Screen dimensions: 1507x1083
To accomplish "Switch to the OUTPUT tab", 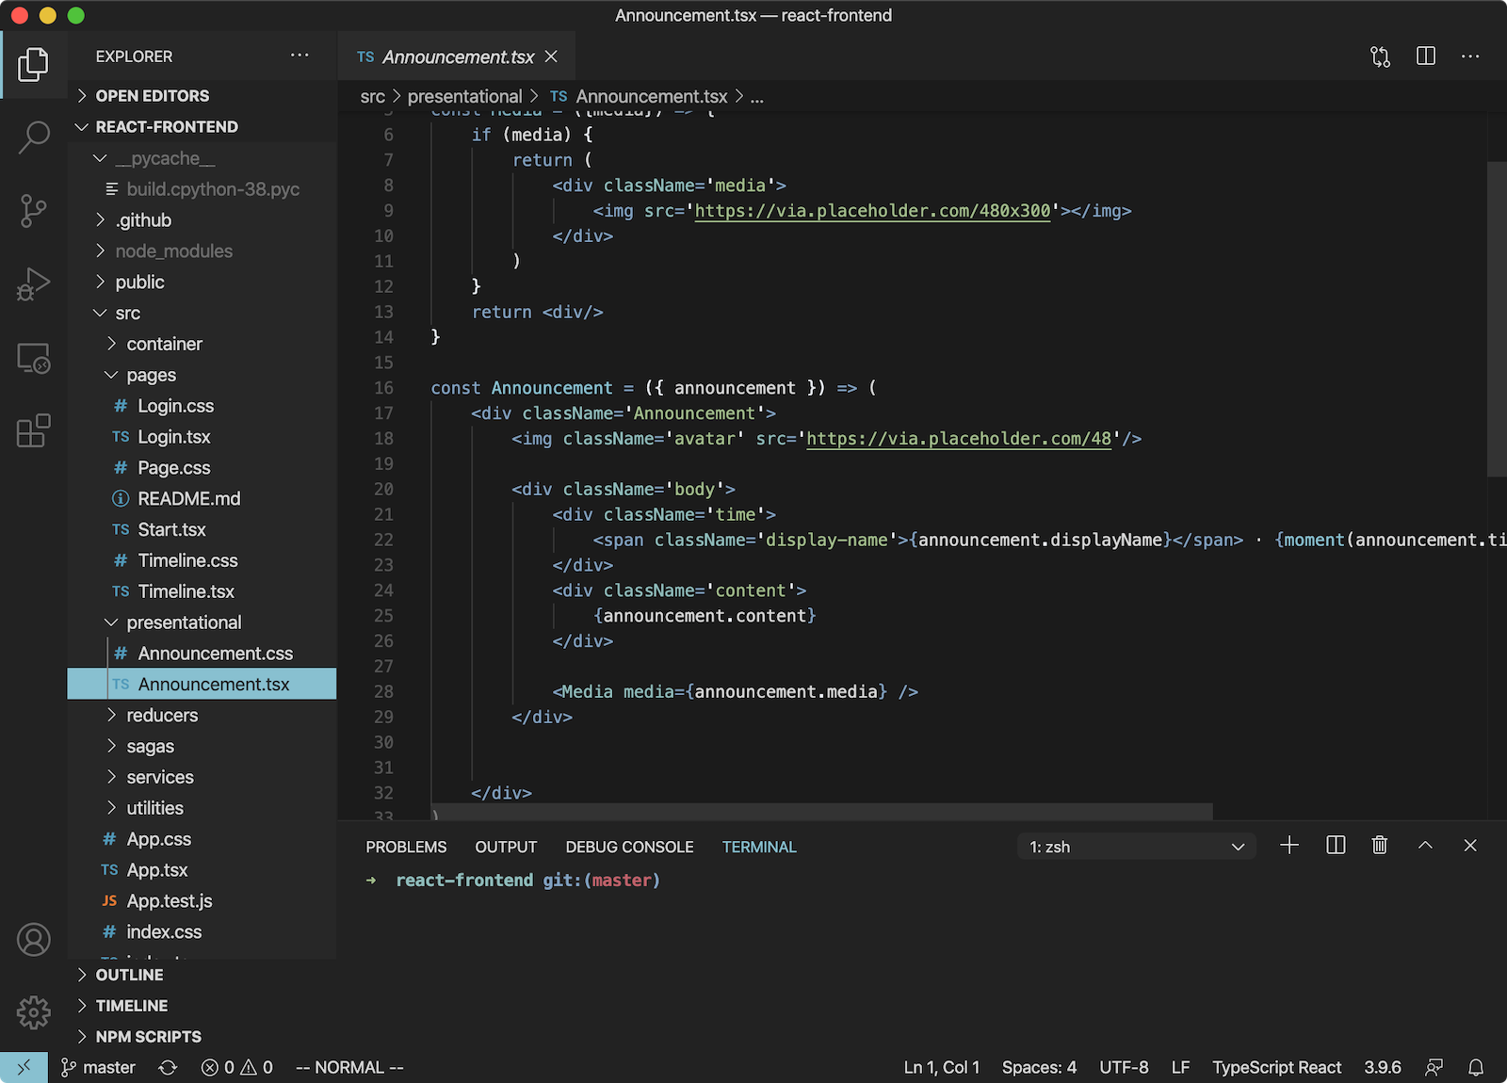I will click(506, 847).
